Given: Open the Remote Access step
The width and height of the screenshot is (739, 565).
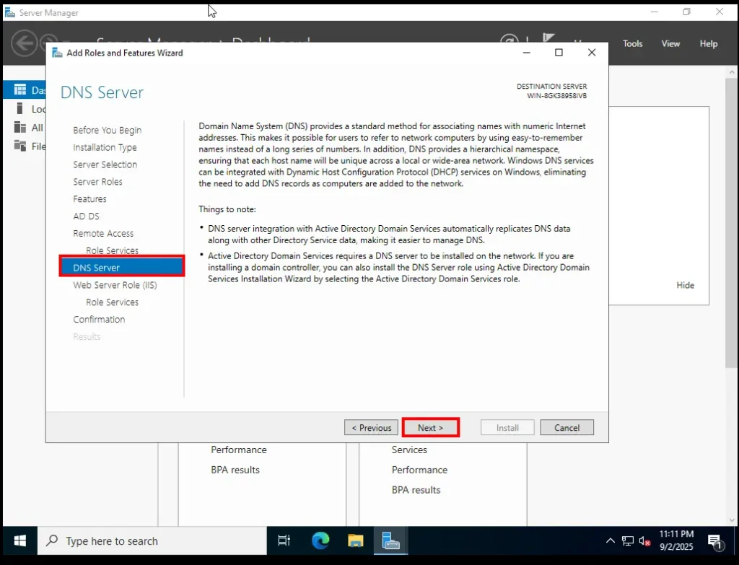Looking at the screenshot, I should point(103,233).
